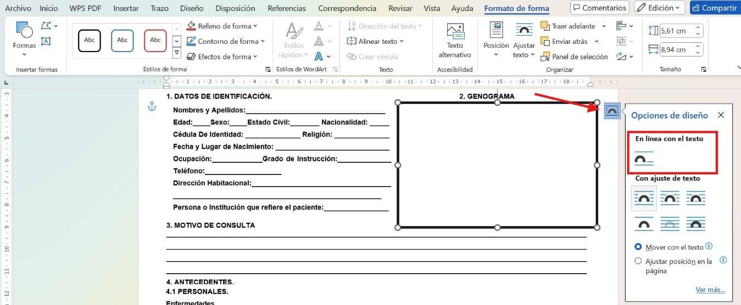This screenshot has width=741, height=305.
Task: Close the Opciones de diseño panel
Action: tap(721, 115)
